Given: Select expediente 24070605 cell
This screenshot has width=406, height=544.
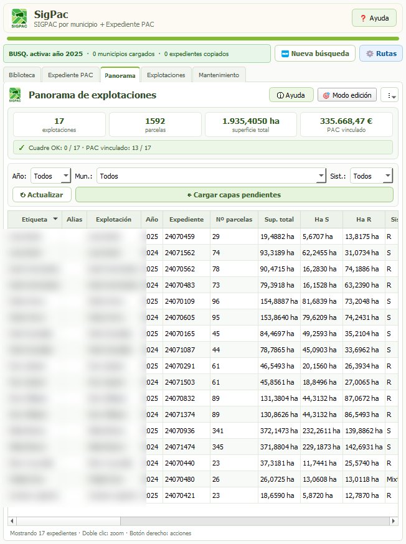Looking at the screenshot, I should coord(186,317).
